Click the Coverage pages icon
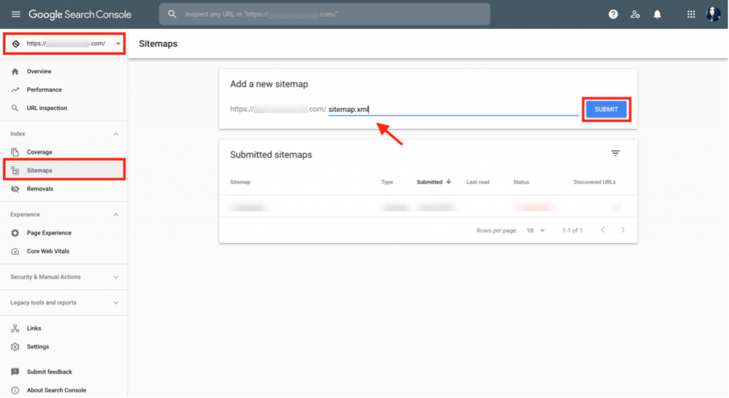This screenshot has height=398, width=729. (15, 152)
